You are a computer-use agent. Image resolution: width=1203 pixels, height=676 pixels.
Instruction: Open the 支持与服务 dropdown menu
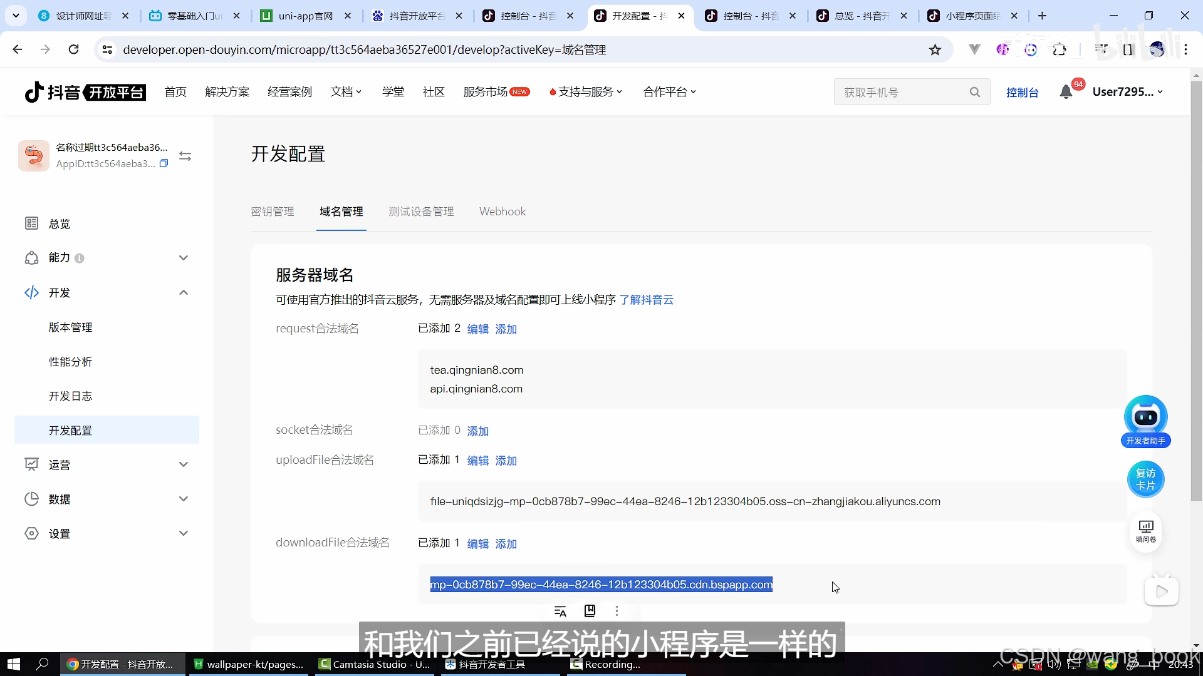(x=586, y=92)
